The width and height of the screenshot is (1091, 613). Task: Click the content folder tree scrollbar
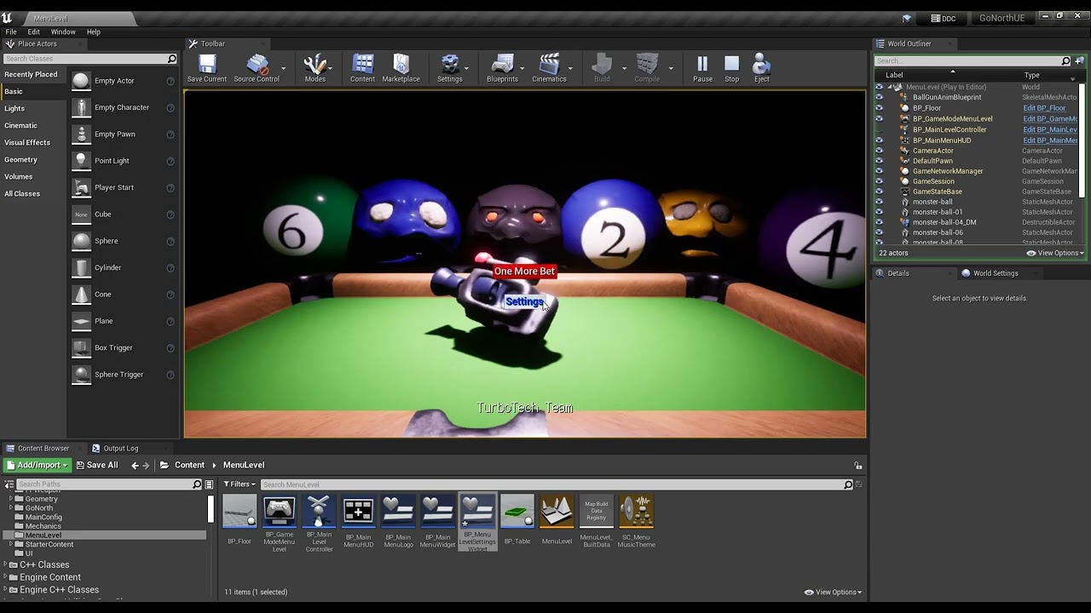pos(211,509)
